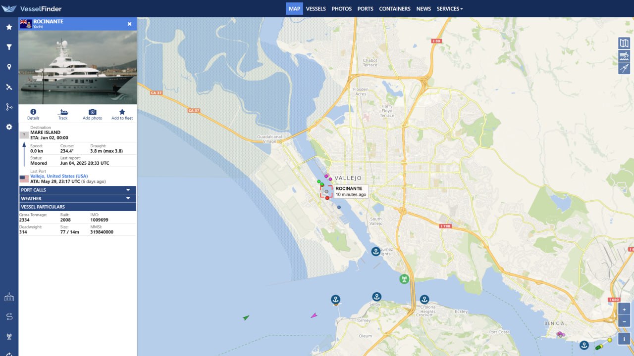Click the route nodes icon in sidebar
Screen dimensions: 634x356
point(9,107)
